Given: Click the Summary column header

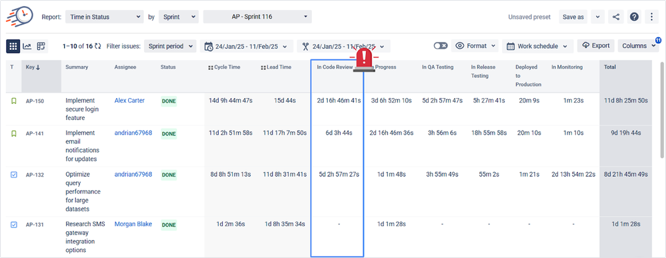Looking at the screenshot, I should point(77,67).
